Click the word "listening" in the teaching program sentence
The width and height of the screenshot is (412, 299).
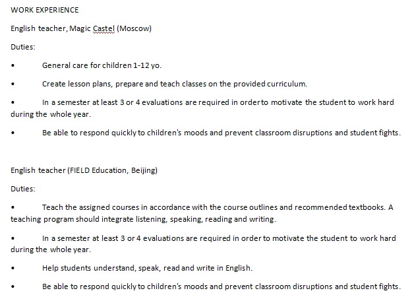coord(158,218)
